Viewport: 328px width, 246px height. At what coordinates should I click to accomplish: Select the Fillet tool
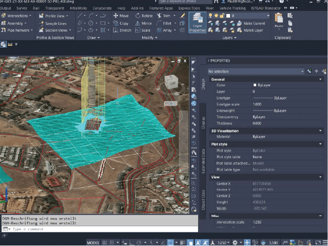164,24
